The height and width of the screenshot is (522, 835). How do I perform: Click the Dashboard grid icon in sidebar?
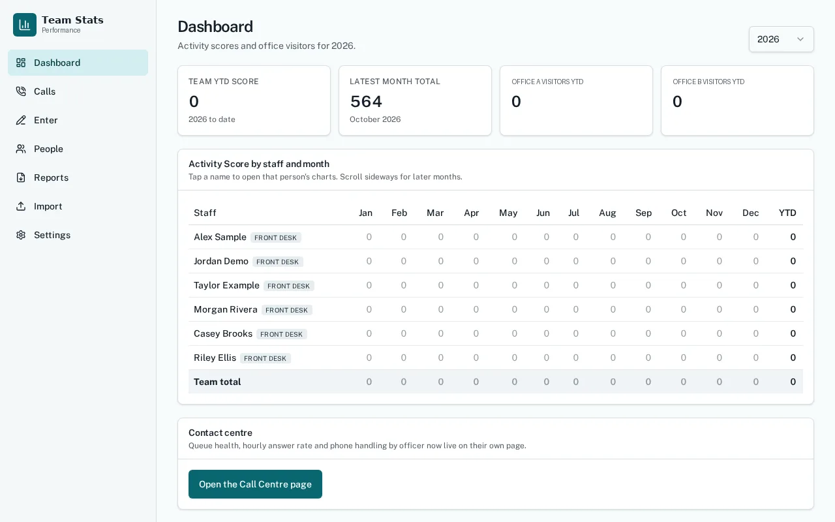tap(21, 63)
